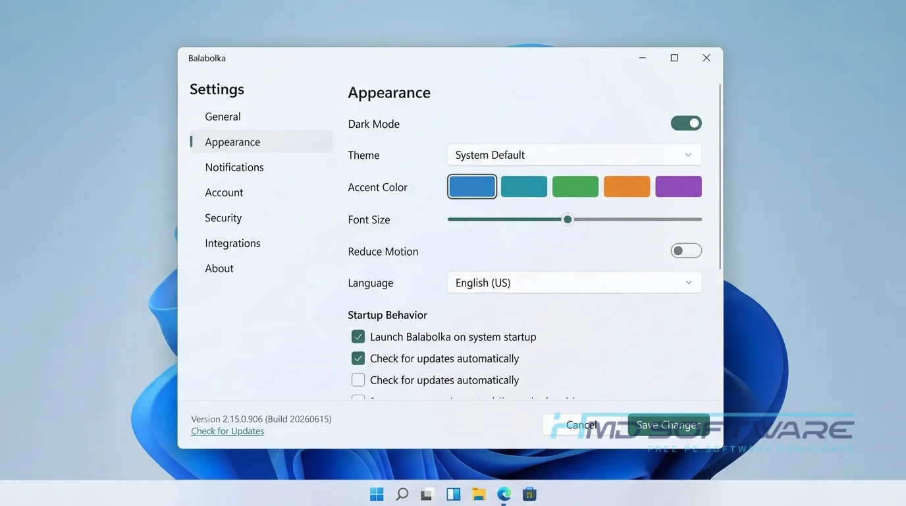The height and width of the screenshot is (506, 906).
Task: Show the Integrations settings
Action: 261,243
